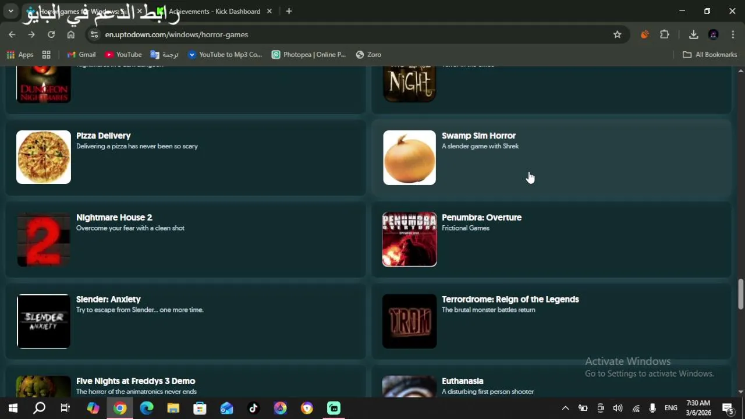Open the microphone tray icon

click(653, 408)
